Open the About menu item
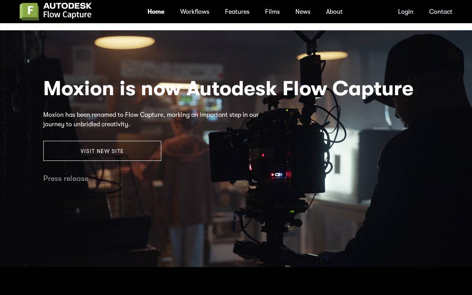 pyautogui.click(x=334, y=12)
